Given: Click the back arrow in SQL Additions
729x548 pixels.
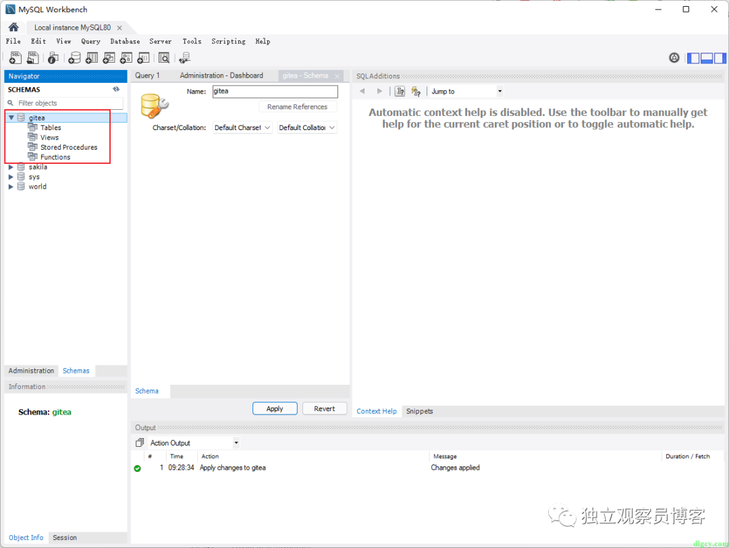Looking at the screenshot, I should click(362, 91).
